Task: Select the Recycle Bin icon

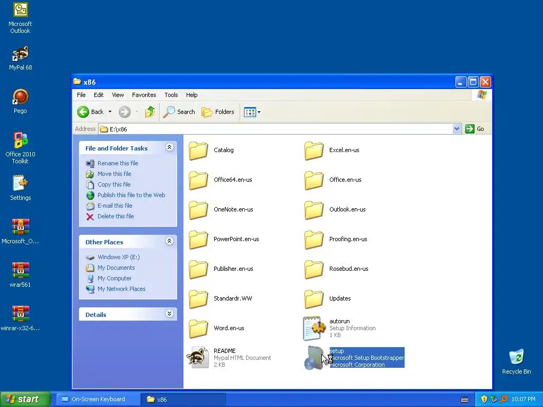Action: 516,361
